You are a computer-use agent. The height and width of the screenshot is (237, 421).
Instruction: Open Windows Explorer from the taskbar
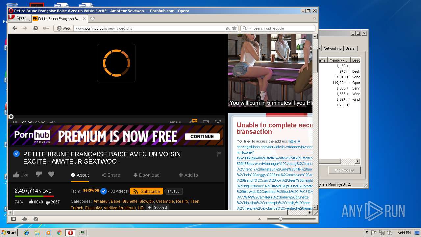37,232
